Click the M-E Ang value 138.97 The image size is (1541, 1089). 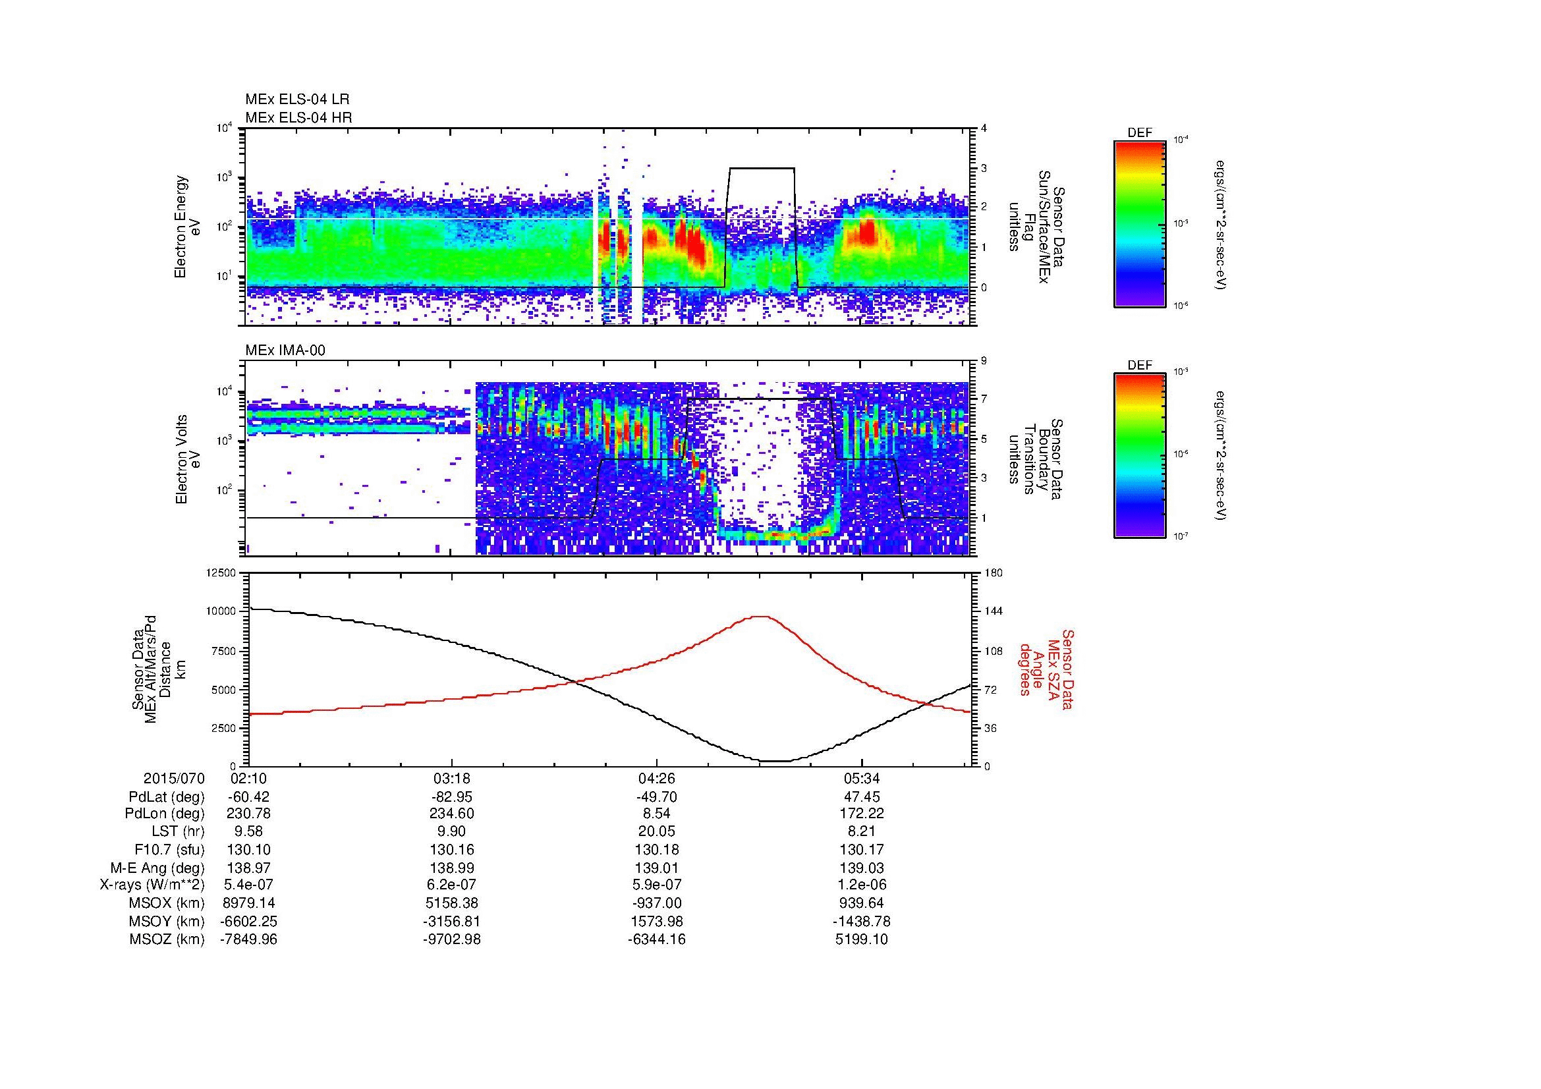(249, 868)
